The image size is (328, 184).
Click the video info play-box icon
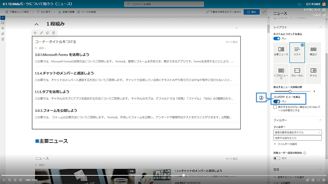tap(324, 9)
